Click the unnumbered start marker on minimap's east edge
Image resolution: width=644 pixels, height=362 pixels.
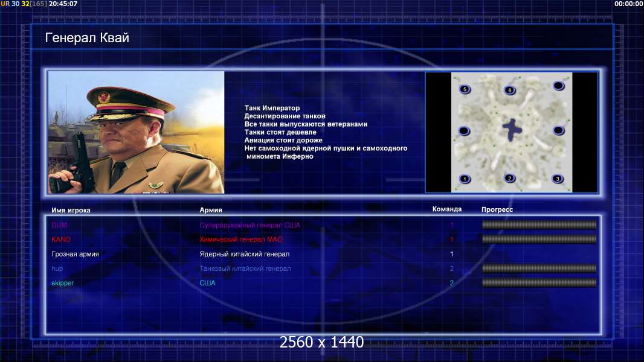(x=558, y=130)
